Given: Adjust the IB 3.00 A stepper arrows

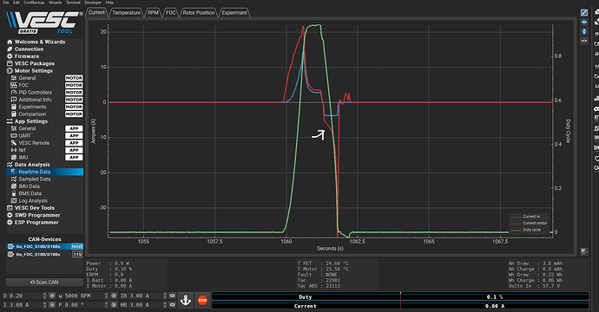Looking at the screenshot, I should (x=165, y=296).
